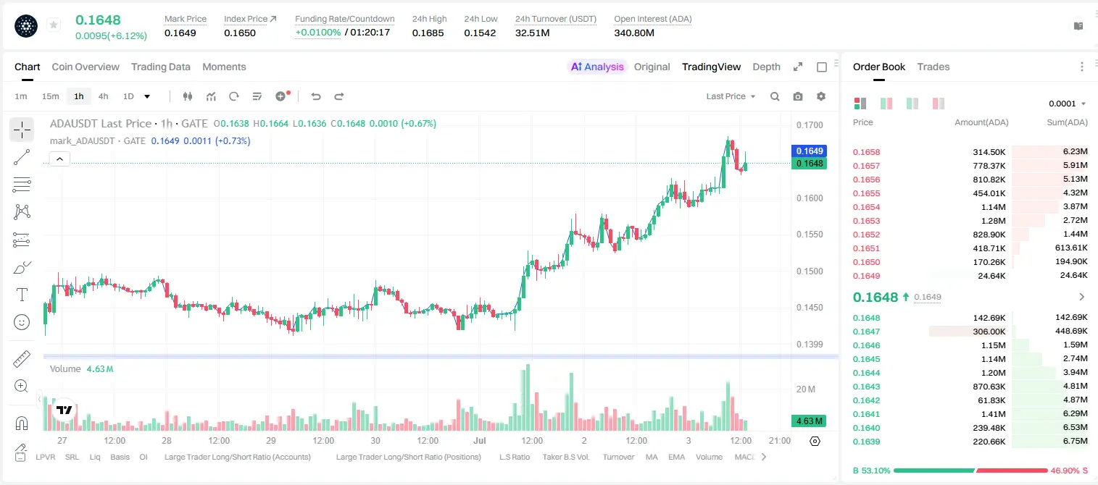Expand the 0.0001 price precision dropdown
This screenshot has width=1098, height=485.
point(1068,104)
